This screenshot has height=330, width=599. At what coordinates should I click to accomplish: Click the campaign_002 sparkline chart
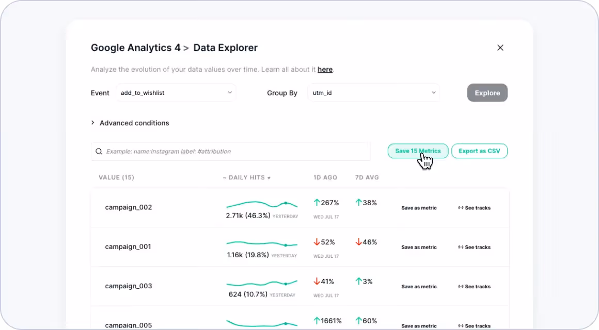(262, 204)
